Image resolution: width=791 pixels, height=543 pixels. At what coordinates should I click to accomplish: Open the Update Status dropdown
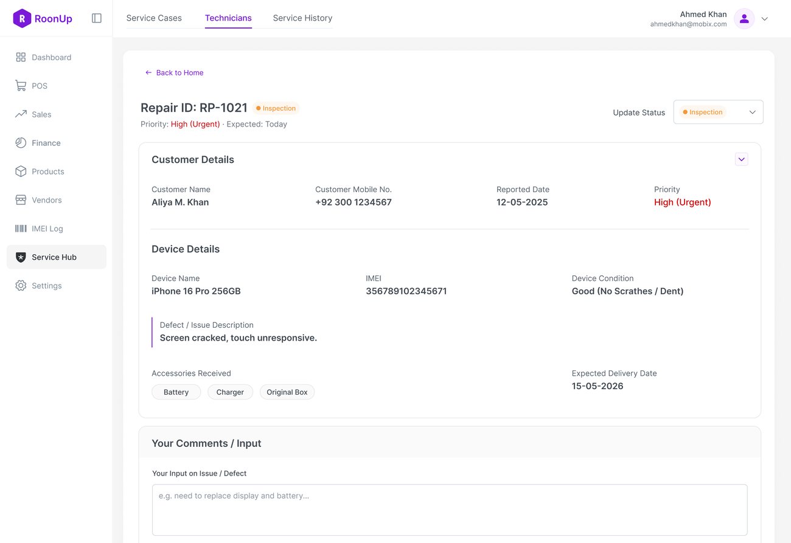718,112
